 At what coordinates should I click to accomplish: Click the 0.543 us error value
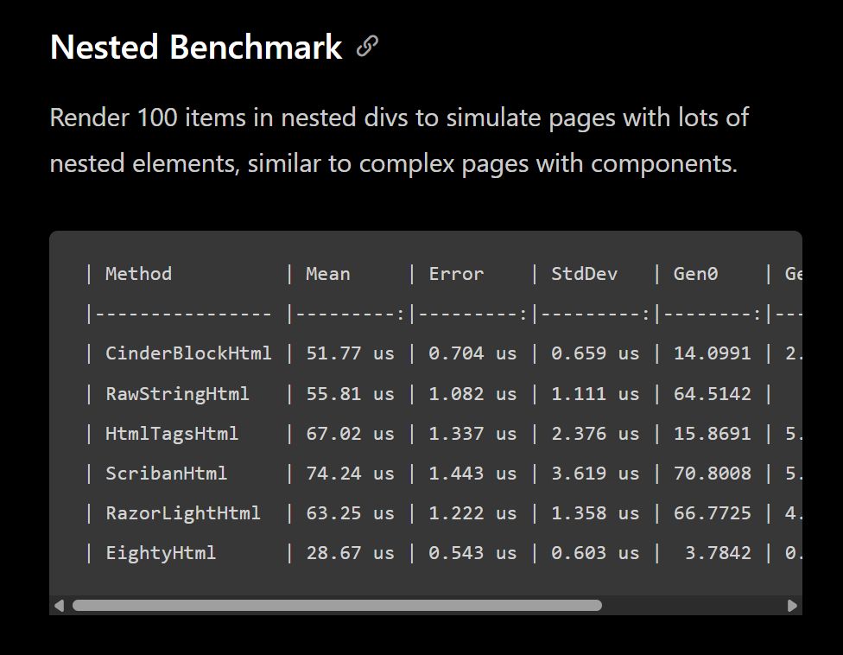click(x=472, y=553)
